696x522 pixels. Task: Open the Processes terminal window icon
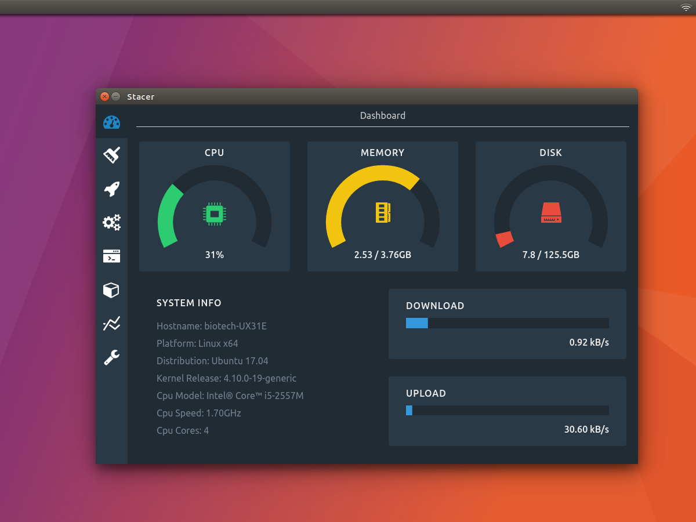pyautogui.click(x=111, y=256)
